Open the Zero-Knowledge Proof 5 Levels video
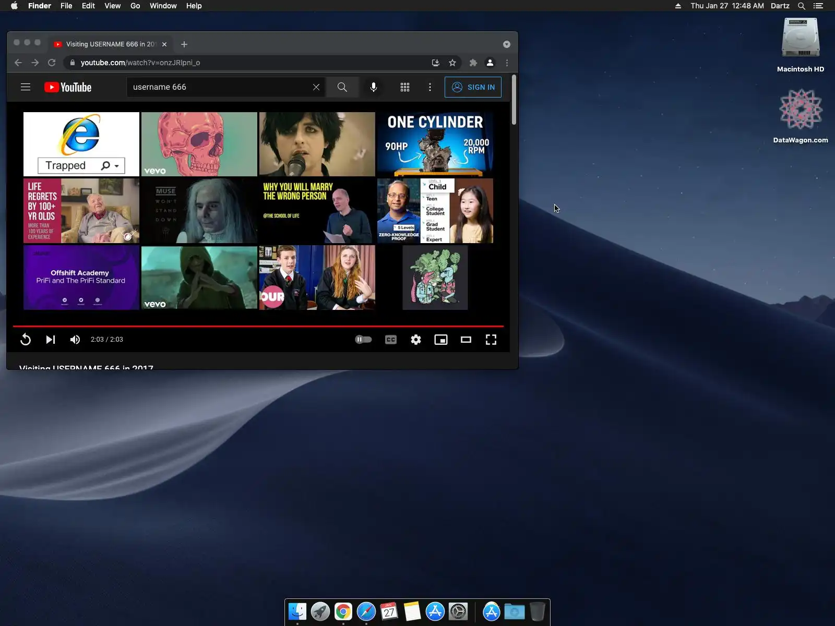This screenshot has width=835, height=626. [x=435, y=211]
